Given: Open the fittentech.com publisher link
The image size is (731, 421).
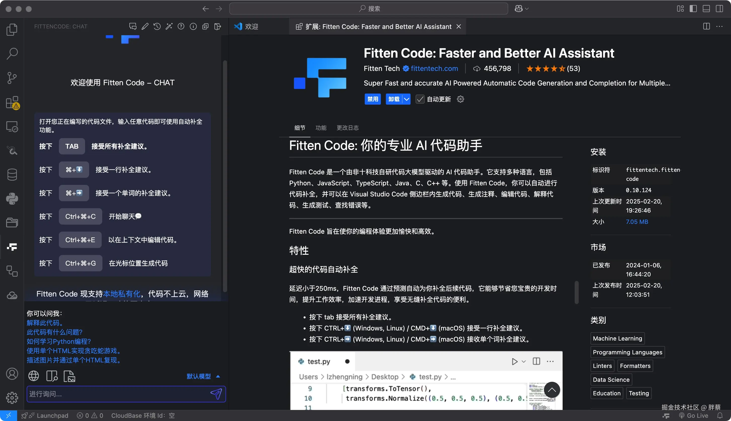Looking at the screenshot, I should pos(434,68).
